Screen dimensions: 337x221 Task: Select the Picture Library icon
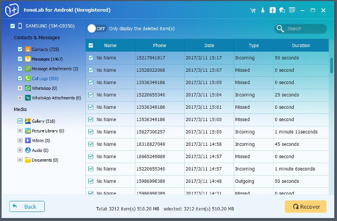pos(28,131)
